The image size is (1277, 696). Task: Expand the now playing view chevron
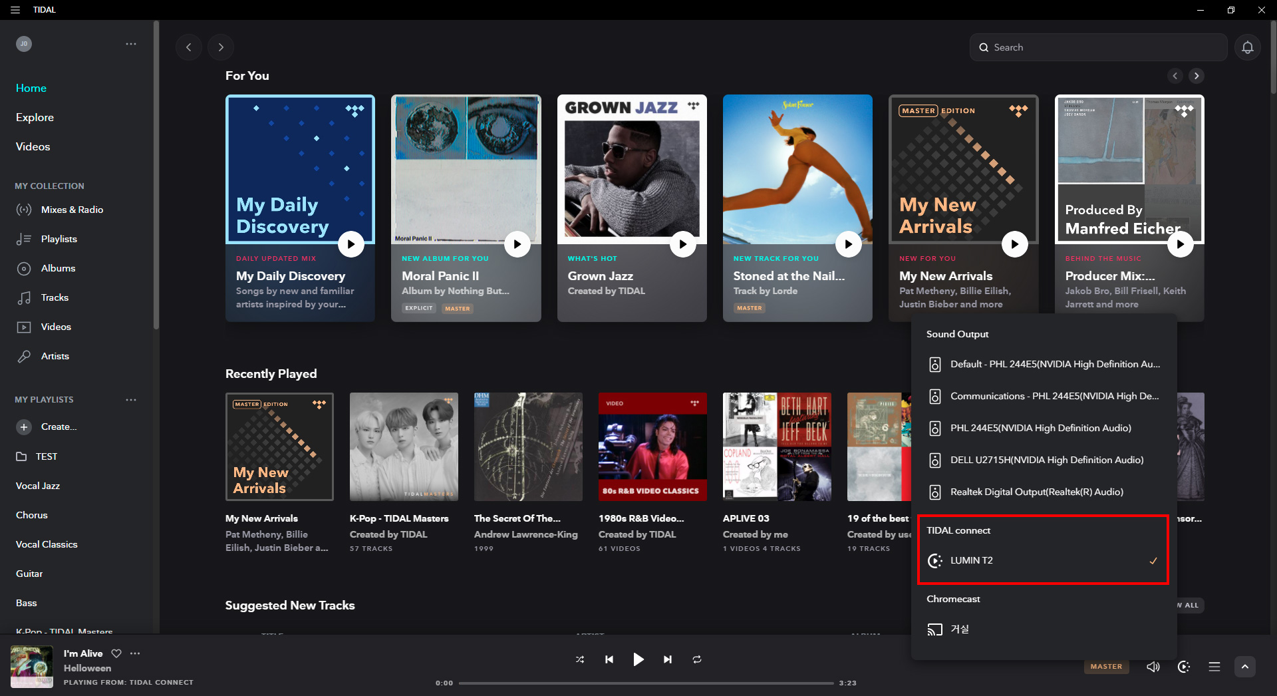(x=1245, y=667)
